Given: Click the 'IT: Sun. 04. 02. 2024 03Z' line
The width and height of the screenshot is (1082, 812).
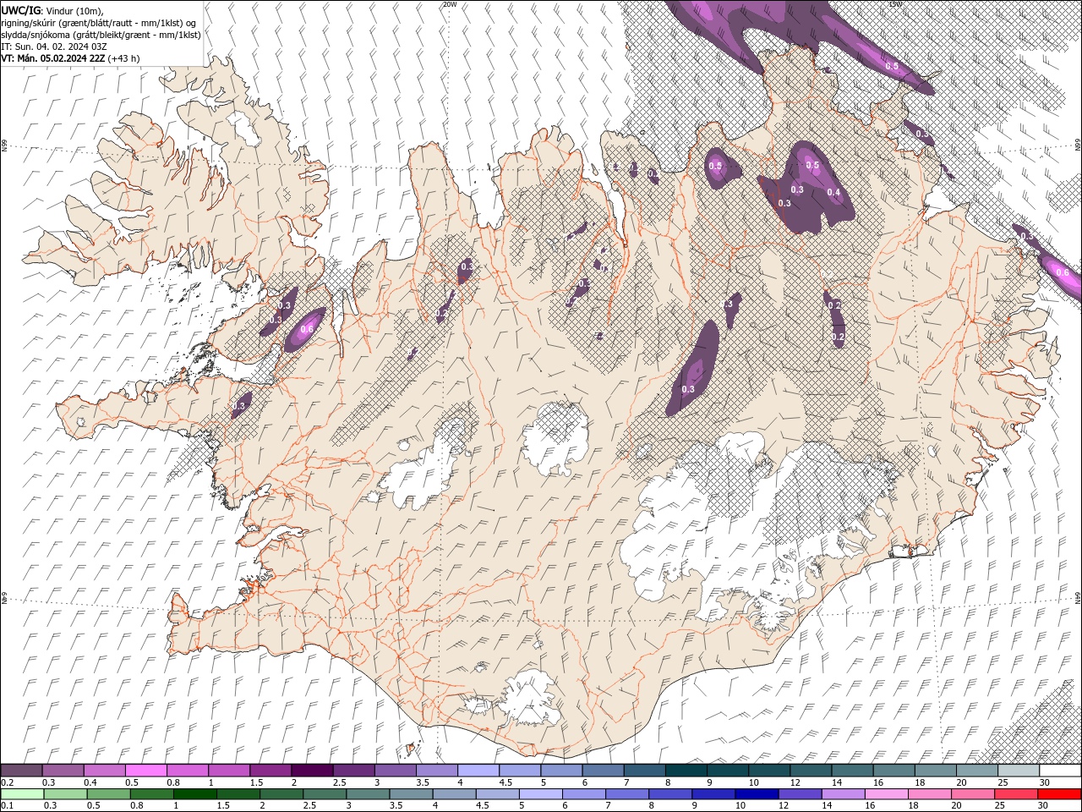Looking at the screenshot, I should 54,47.
